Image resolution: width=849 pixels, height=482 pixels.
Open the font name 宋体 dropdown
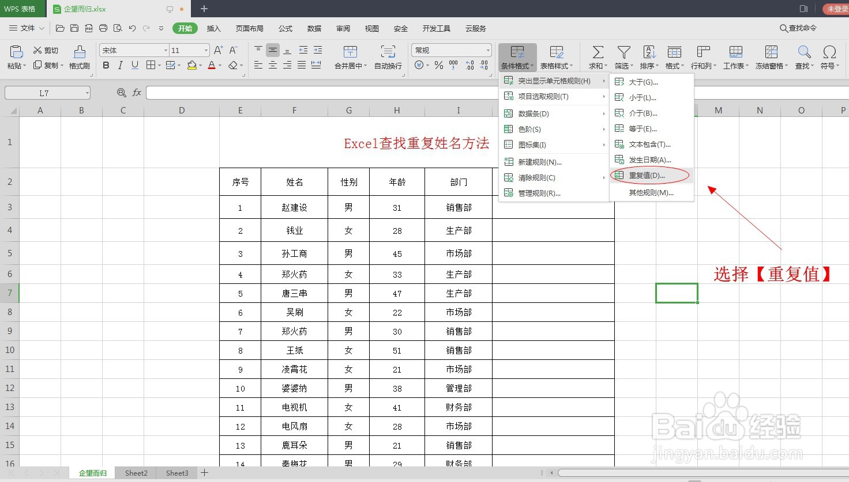(x=166, y=51)
